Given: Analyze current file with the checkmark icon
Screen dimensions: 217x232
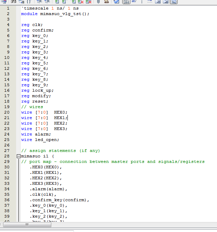Looking at the screenshot, I should (x=116, y=1).
